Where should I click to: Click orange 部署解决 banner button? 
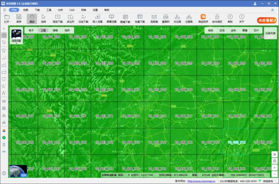[x=267, y=20]
